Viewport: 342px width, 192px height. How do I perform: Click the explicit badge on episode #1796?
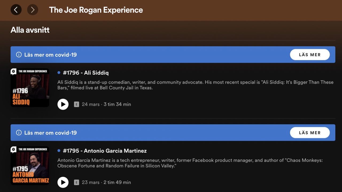[77, 104]
